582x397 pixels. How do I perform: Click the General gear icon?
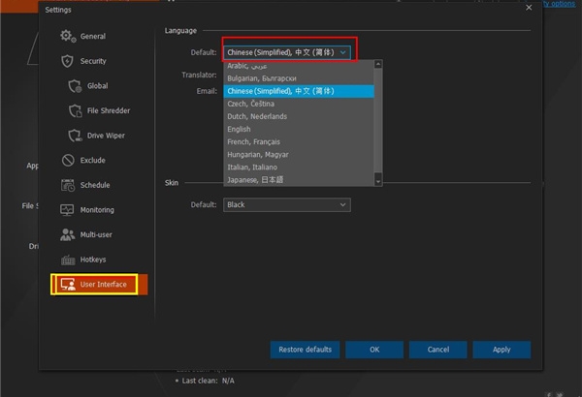67,36
